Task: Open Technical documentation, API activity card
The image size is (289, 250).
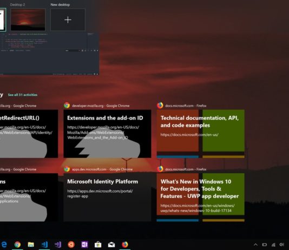Action: pyautogui.click(x=201, y=134)
